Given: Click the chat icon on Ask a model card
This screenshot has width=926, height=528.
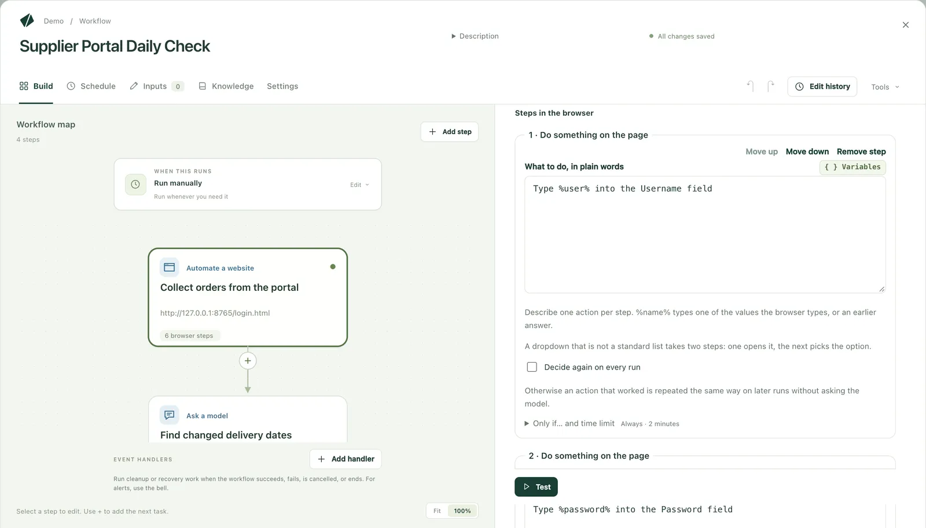Looking at the screenshot, I should tap(170, 415).
